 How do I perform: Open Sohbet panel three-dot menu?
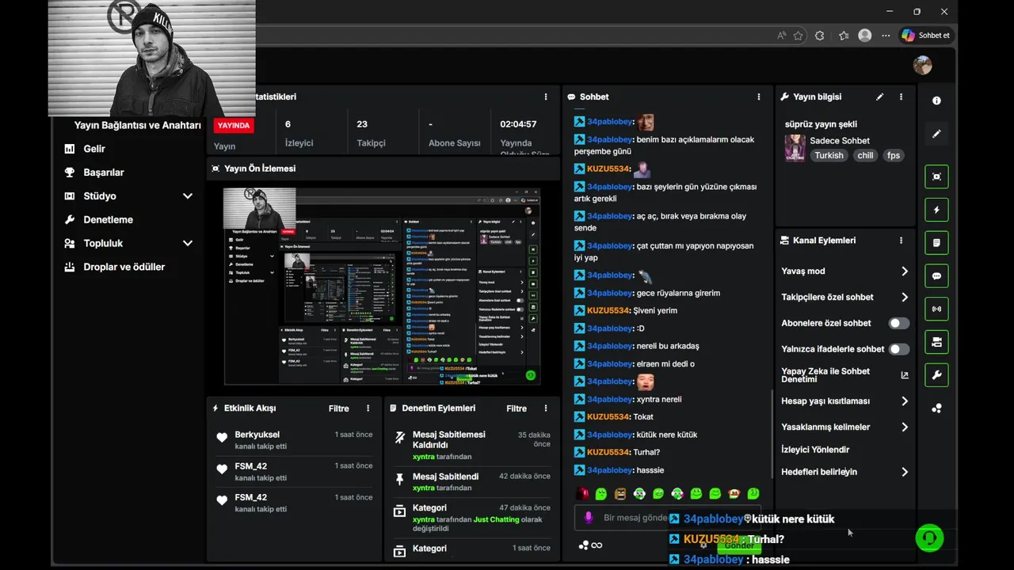[x=758, y=97]
